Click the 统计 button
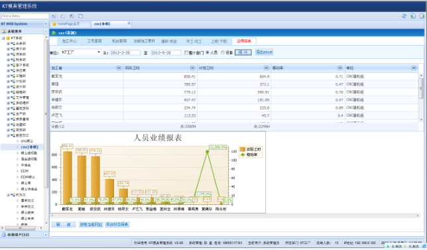Viewport: 427px width, 250px height. click(243, 52)
